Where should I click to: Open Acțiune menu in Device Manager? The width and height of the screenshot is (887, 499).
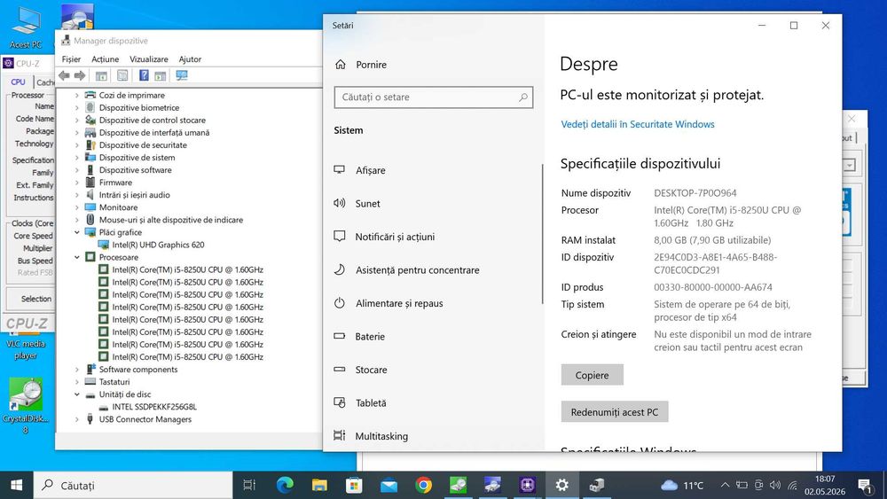pos(106,58)
